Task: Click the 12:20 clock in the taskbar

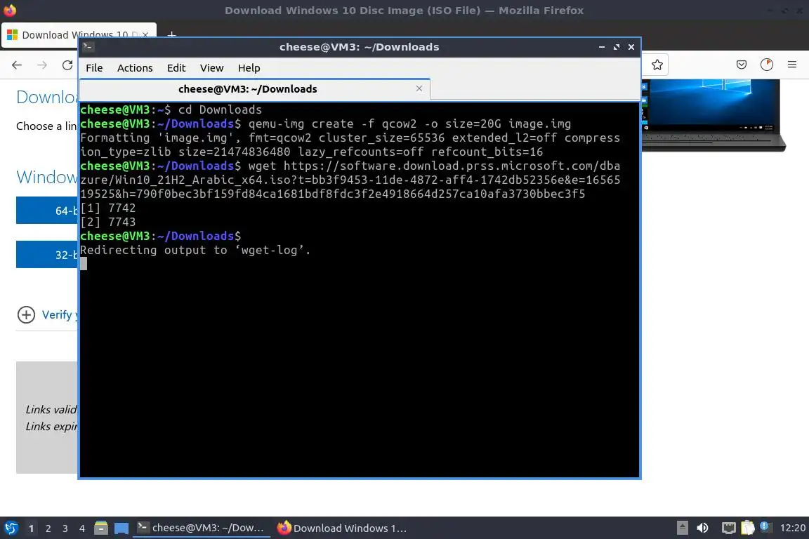Action: tap(792, 528)
